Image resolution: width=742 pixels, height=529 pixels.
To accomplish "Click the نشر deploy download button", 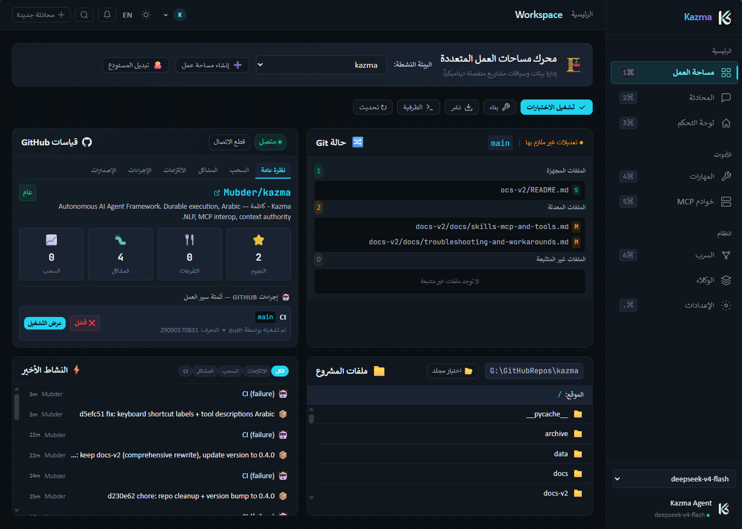I will 461,107.
